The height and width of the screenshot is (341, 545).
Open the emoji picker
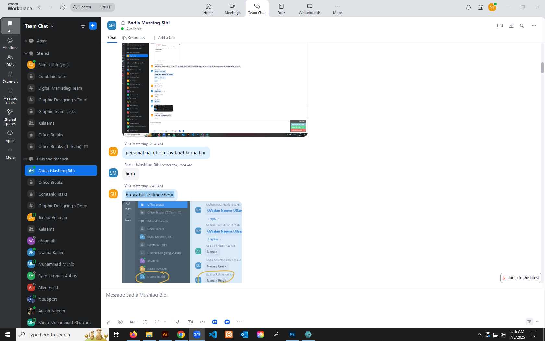pyautogui.click(x=120, y=322)
